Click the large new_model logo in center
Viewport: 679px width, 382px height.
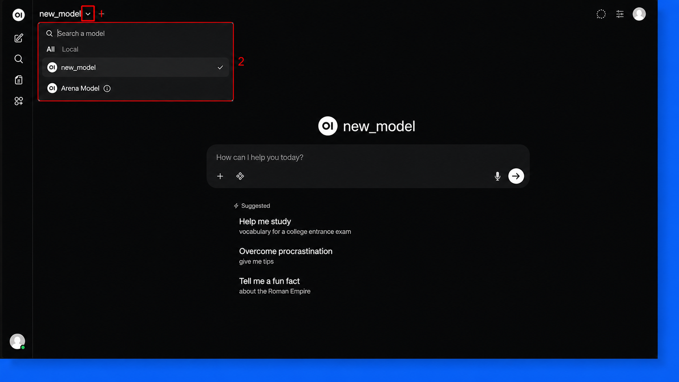pos(328,126)
